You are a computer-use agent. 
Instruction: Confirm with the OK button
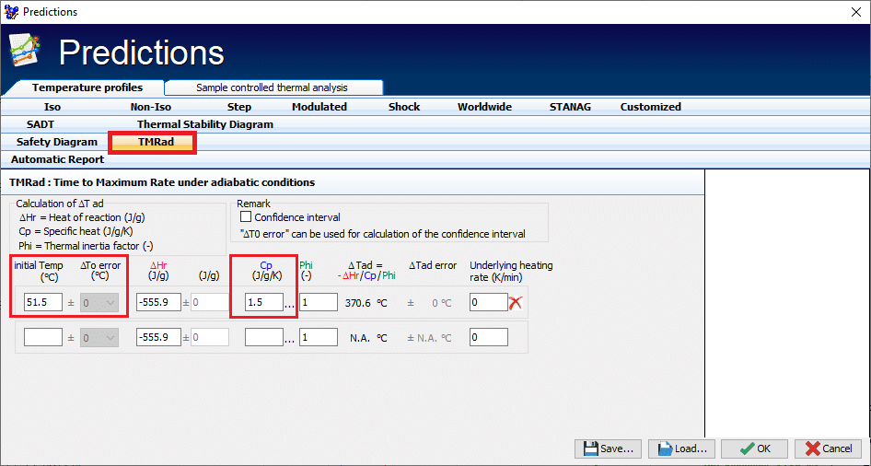pyautogui.click(x=753, y=449)
